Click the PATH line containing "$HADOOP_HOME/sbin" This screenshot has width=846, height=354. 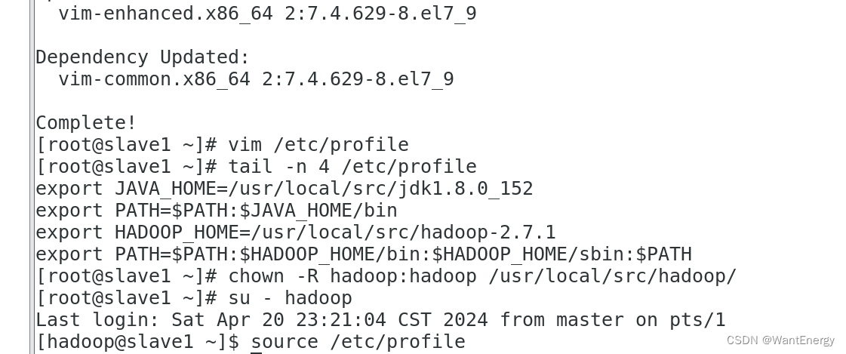coord(363,254)
